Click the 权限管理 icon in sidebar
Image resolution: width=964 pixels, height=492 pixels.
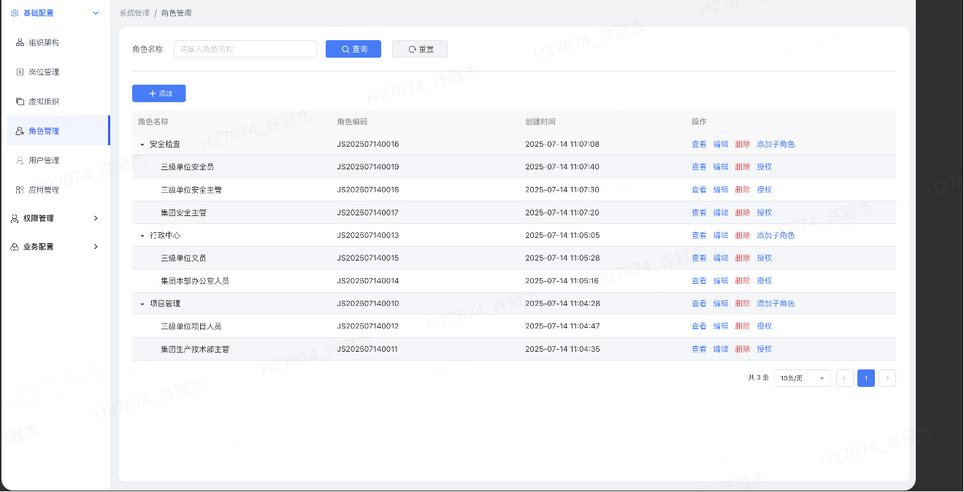coord(15,218)
